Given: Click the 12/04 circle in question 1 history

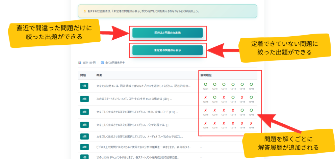Looking at the screenshot, I should point(205,84).
